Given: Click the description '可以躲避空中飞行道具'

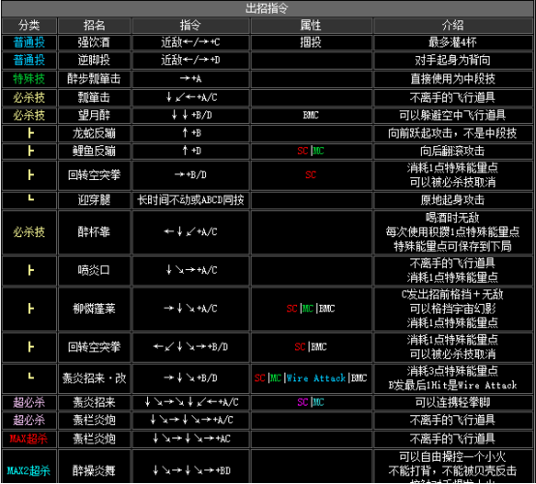Looking at the screenshot, I should (453, 115).
